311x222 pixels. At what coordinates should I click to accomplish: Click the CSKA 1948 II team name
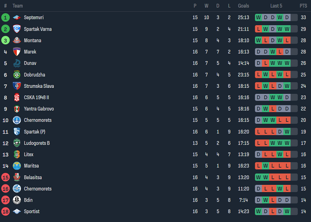tap(36, 97)
